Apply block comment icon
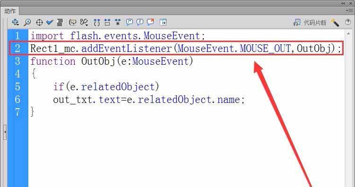 (x=129, y=22)
